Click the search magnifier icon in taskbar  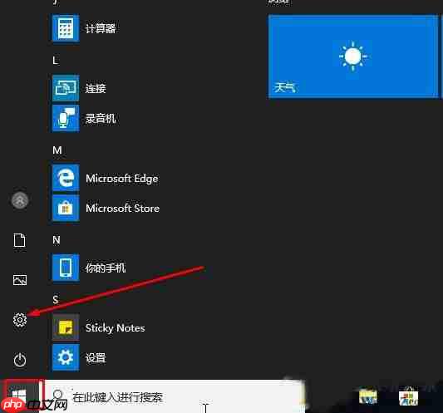(x=58, y=395)
